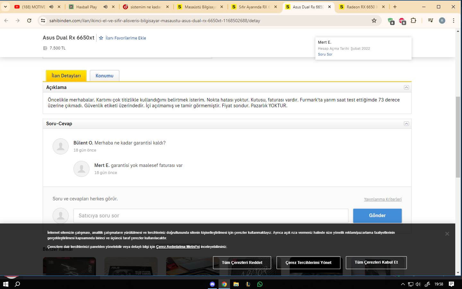Open the Çerez Aydınlatma Metni'ni link

tap(178, 247)
